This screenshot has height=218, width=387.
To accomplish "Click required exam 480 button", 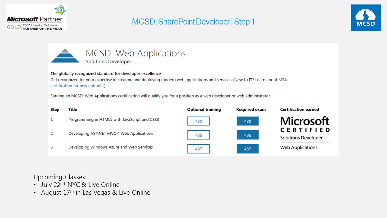I will [248, 121].
